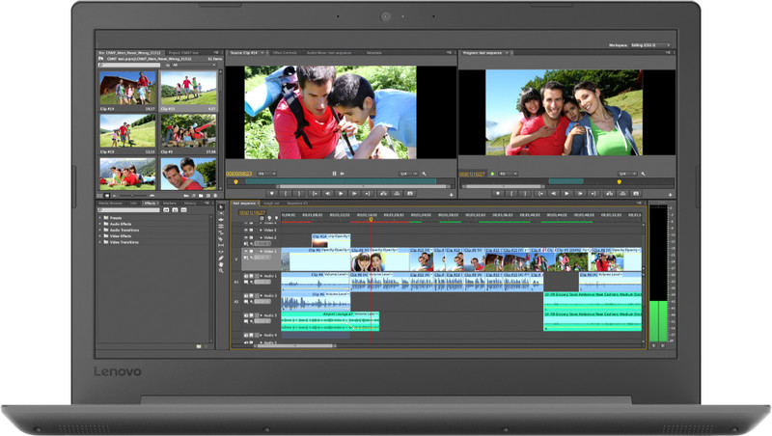The image size is (772, 436).
Task: Switch to the Media Browser tab
Action: (x=110, y=204)
